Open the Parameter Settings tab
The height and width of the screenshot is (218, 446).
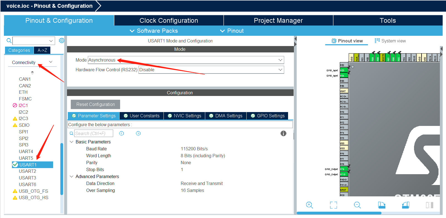click(94, 116)
